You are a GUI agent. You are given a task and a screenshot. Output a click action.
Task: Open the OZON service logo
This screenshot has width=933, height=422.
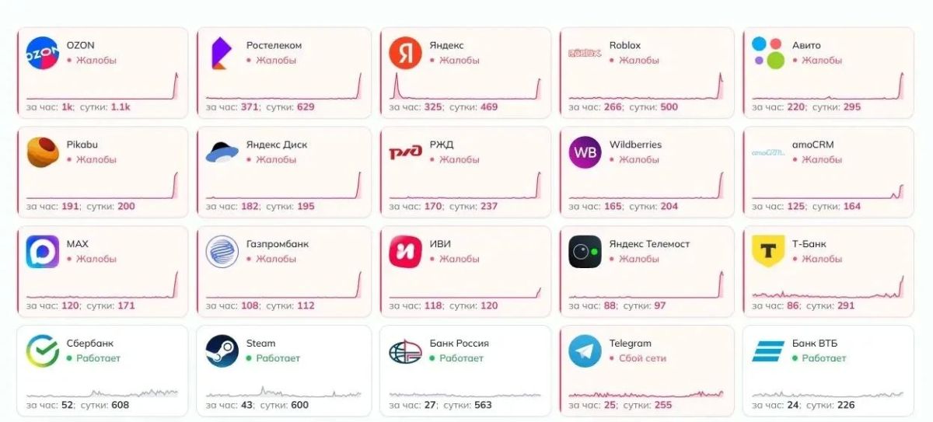click(43, 53)
